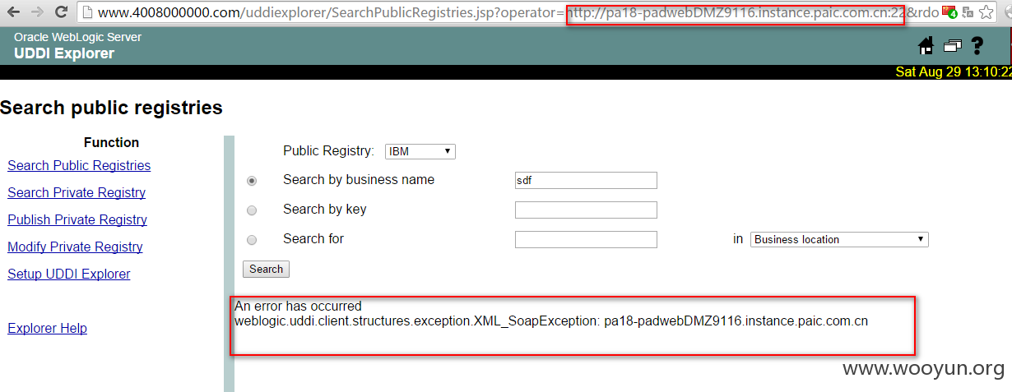The width and height of the screenshot is (1012, 392).
Task: Select the Search for radio button
Action: tap(252, 240)
